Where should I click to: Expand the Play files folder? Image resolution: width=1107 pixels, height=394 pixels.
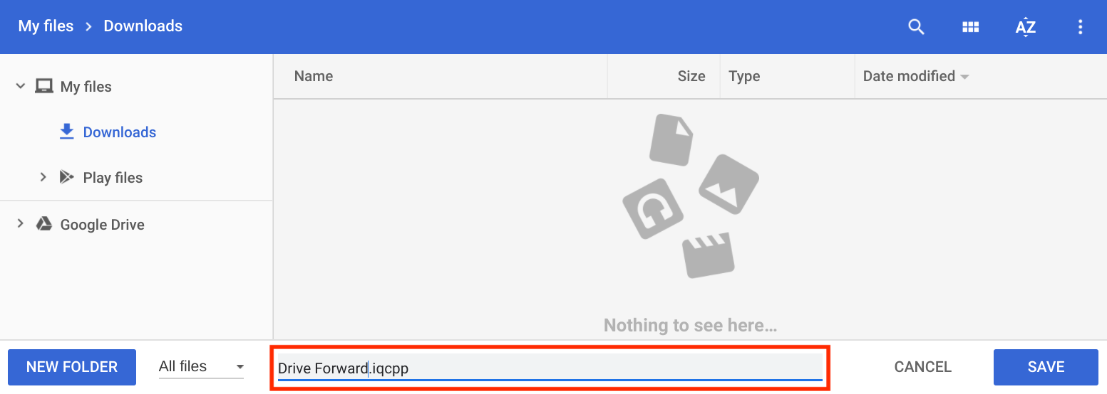pos(43,177)
